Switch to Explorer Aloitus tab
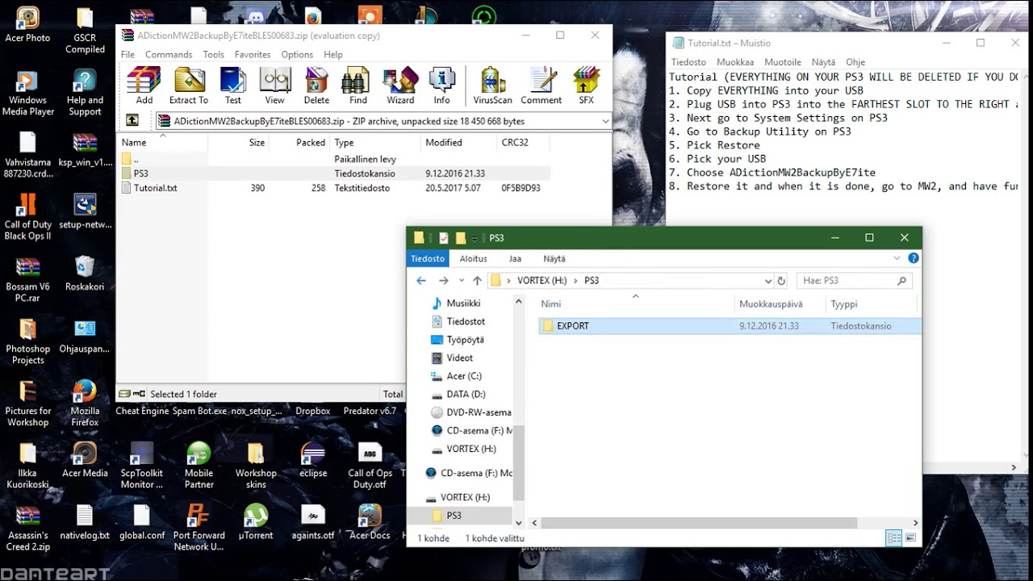 point(474,258)
